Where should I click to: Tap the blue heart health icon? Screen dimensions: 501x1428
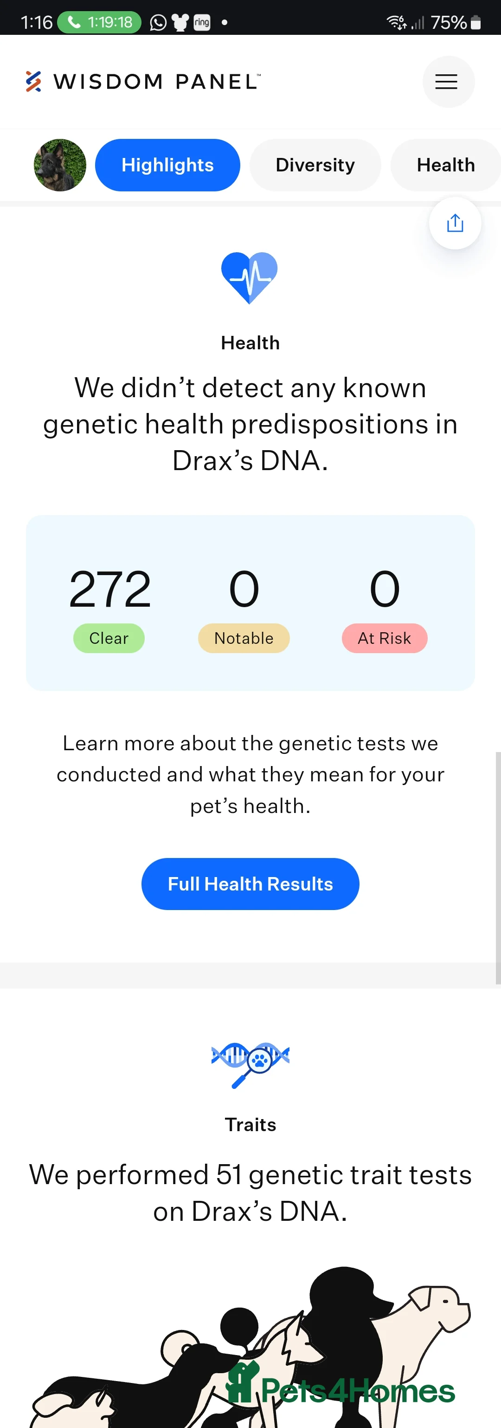tap(250, 277)
